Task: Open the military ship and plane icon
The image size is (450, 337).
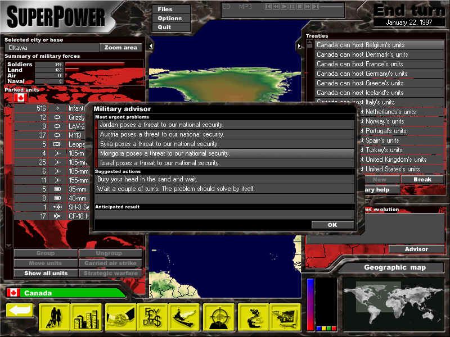Action: 184,317
